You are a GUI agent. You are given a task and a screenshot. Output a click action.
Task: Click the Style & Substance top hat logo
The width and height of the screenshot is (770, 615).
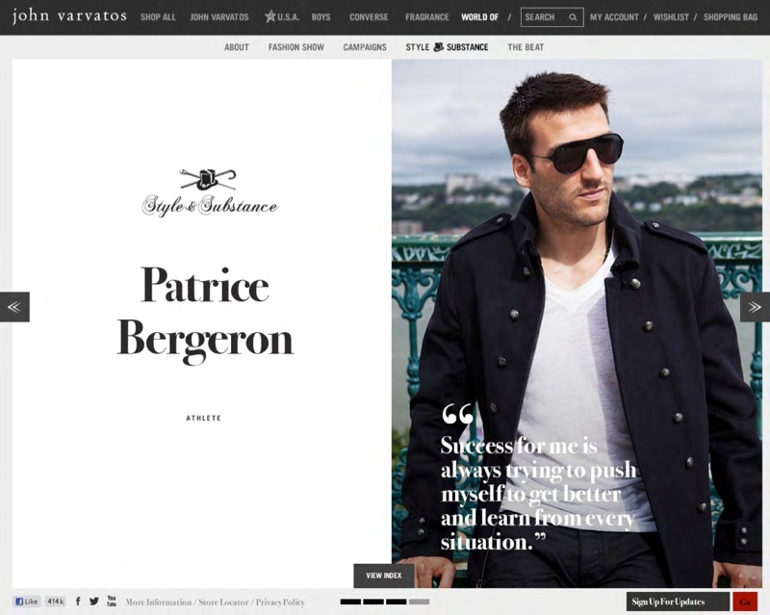click(209, 192)
